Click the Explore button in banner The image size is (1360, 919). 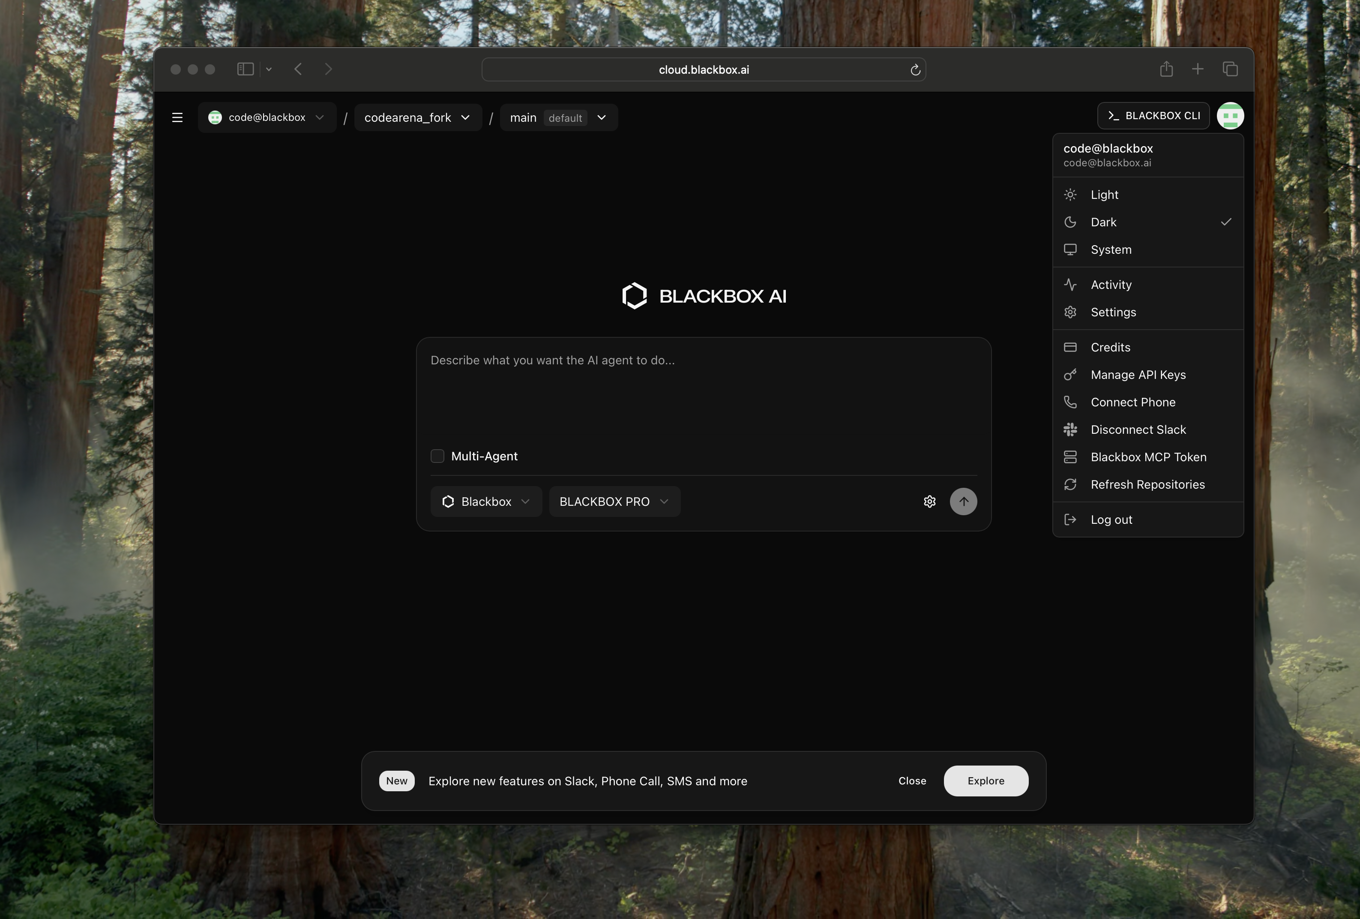coord(986,781)
